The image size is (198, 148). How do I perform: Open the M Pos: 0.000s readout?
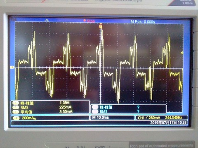143,22
